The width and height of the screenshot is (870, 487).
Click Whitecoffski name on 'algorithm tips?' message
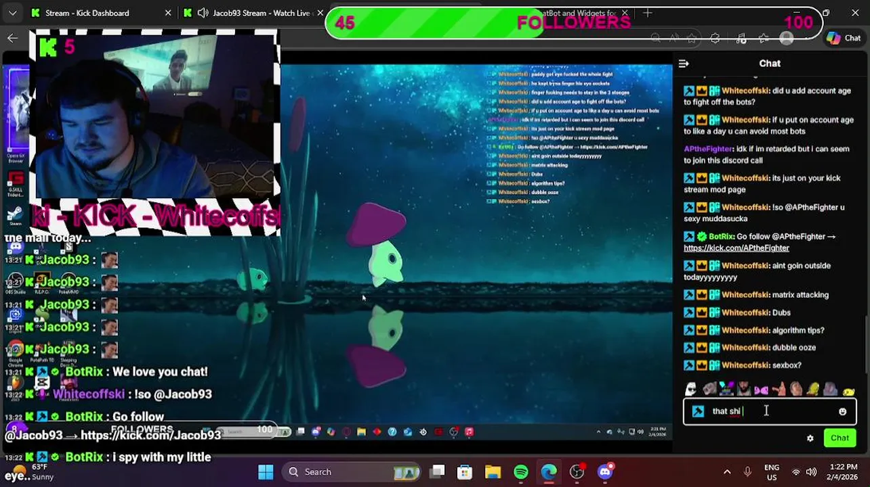coord(746,330)
